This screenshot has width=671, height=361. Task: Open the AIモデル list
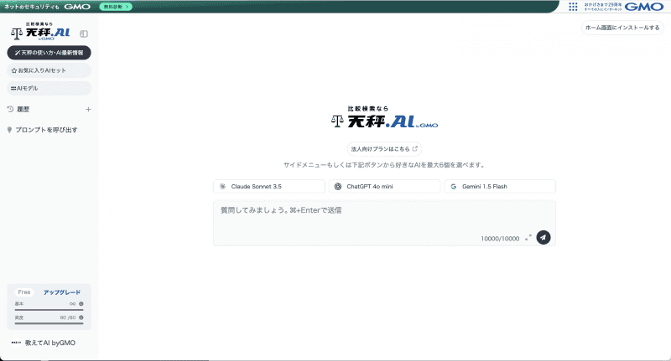pyautogui.click(x=49, y=88)
